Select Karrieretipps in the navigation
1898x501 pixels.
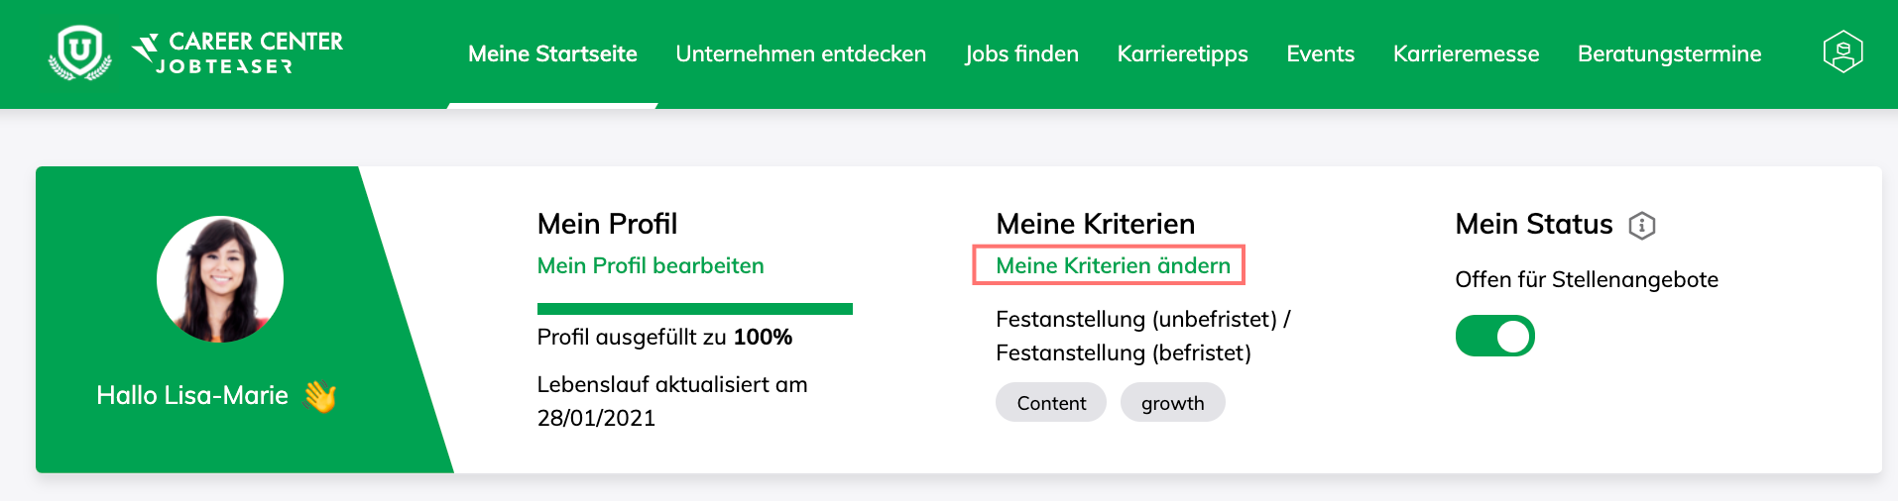1182,53
